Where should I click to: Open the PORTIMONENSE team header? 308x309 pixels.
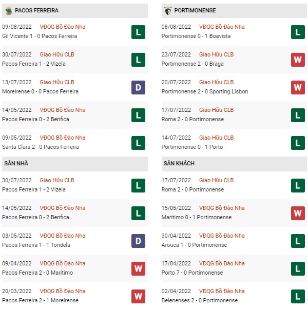pyautogui.click(x=234, y=11)
